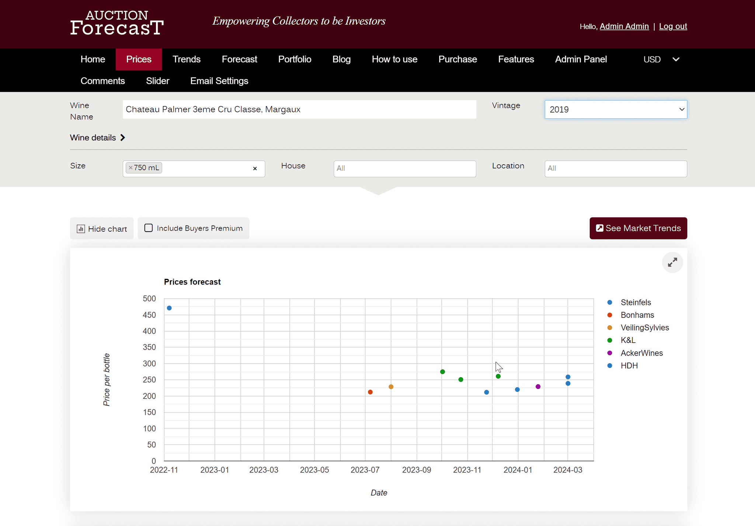Enable Include Buyers Premium checkbox
This screenshot has height=526, width=755.
pyautogui.click(x=149, y=228)
